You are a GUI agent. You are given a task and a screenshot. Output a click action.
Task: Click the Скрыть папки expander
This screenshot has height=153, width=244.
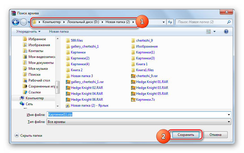pyautogui.click(x=28, y=135)
